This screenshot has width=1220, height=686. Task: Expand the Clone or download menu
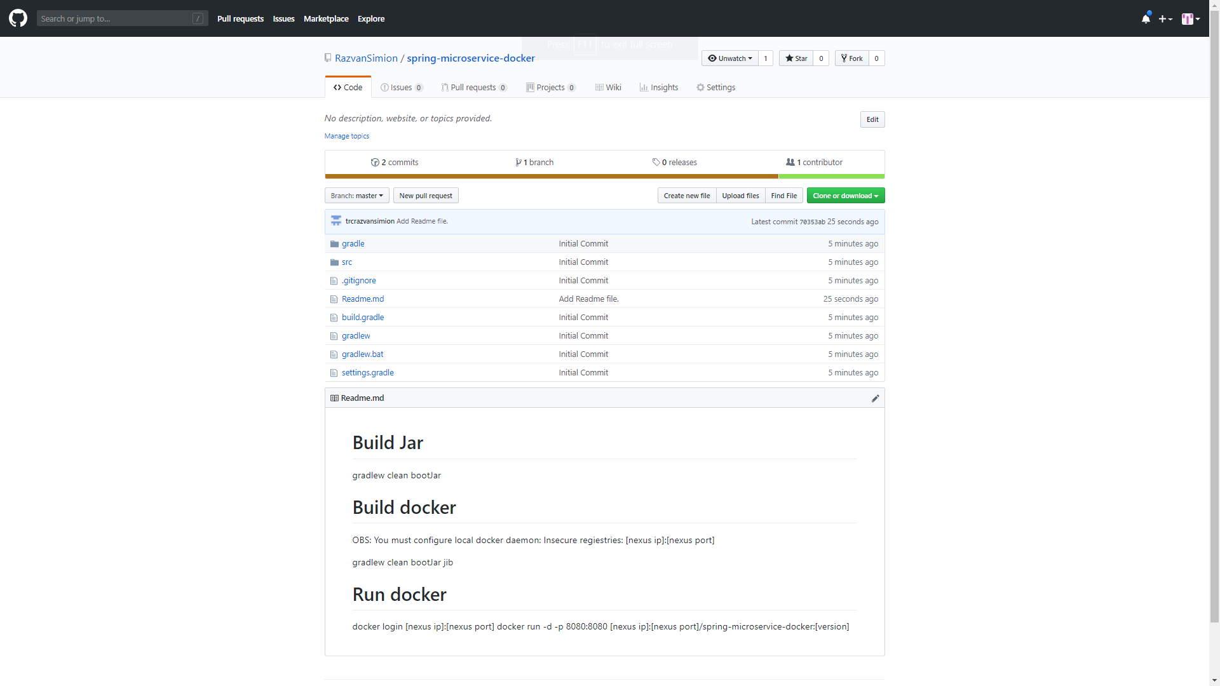point(845,196)
